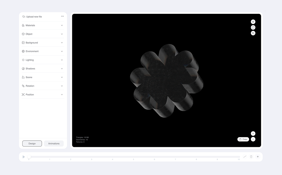Click the Rotation orbit icon
Screen dimensions: 282x175
point(23,86)
